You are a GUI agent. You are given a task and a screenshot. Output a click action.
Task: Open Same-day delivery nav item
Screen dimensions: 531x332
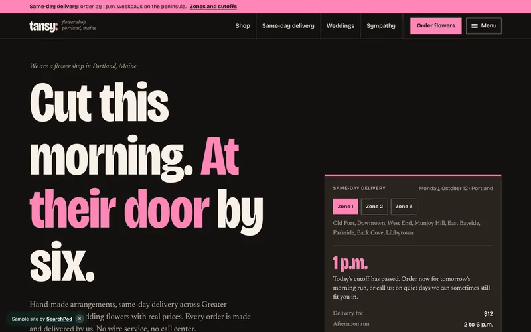click(x=288, y=26)
